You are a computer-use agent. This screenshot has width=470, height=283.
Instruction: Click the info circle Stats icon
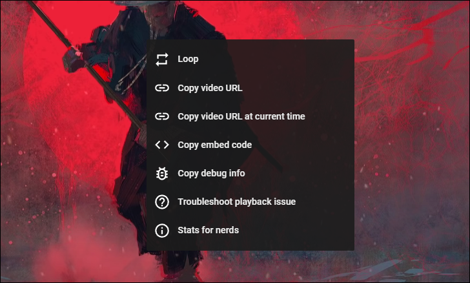[x=162, y=231]
